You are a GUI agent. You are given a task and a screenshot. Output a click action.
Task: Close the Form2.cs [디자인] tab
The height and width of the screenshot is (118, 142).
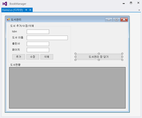click(x=30, y=10)
